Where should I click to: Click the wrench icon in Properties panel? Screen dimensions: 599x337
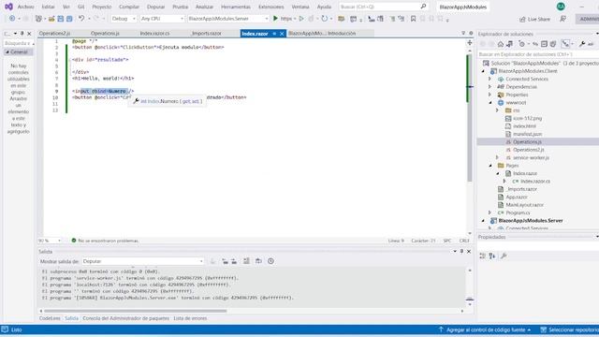coord(504,256)
